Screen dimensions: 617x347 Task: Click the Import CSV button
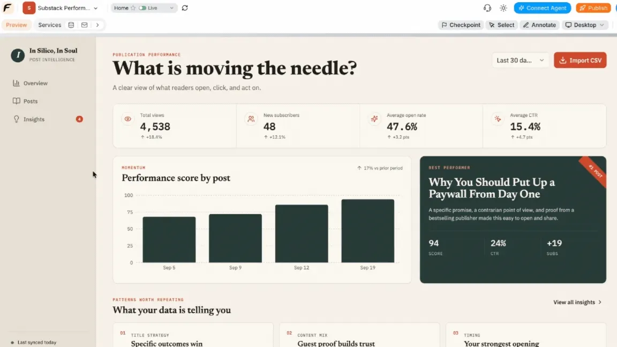[x=580, y=60]
